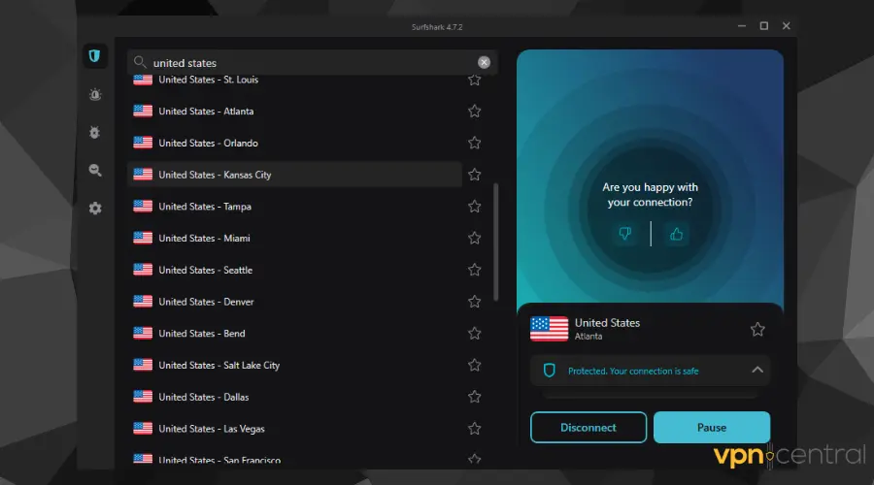
Task: Disconnect from the VPN
Action: coord(588,428)
